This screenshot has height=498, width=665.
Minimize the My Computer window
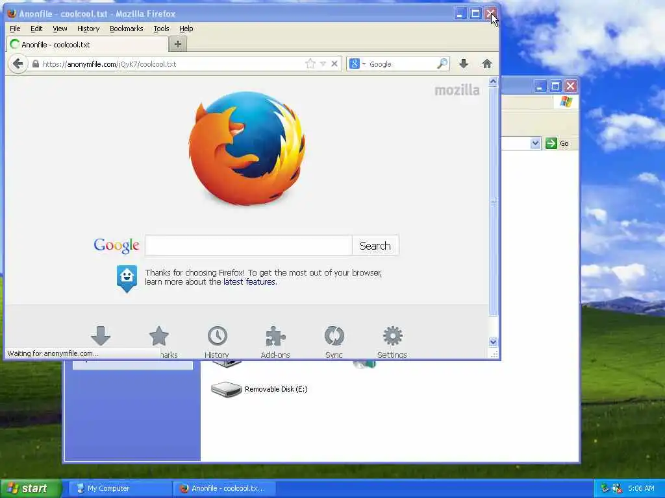(x=540, y=86)
